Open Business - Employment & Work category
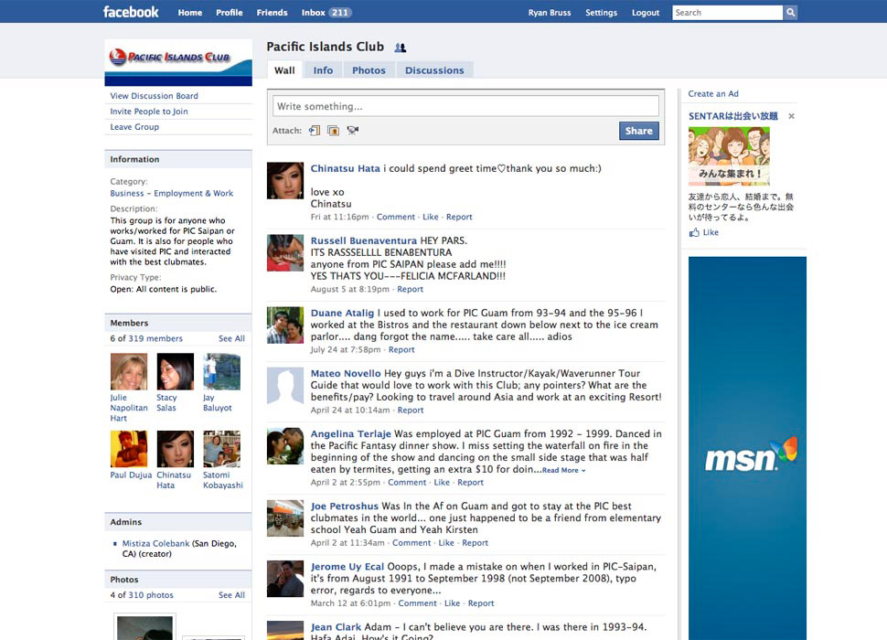 click(x=171, y=193)
